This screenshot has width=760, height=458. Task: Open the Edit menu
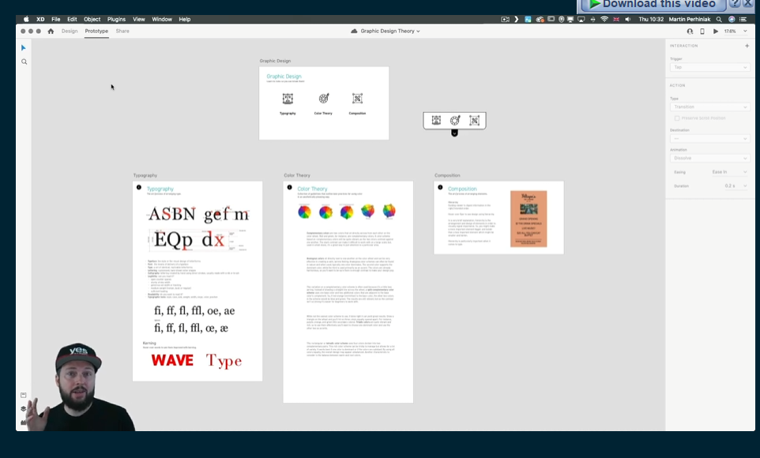(72, 20)
